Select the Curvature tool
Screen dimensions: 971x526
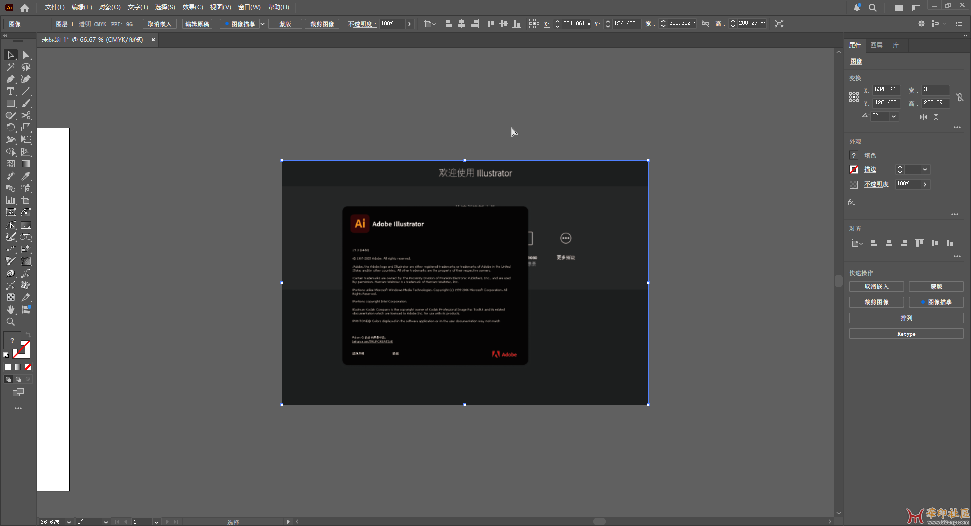pos(26,79)
